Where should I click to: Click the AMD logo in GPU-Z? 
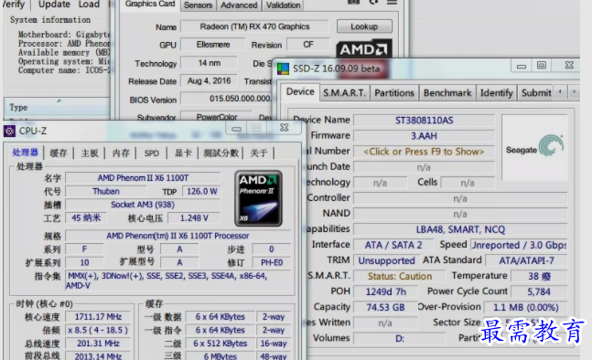(363, 49)
